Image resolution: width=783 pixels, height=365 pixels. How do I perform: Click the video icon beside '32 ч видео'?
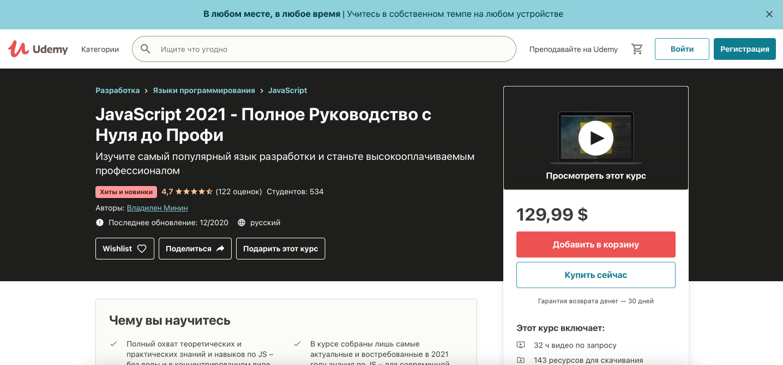pyautogui.click(x=521, y=345)
